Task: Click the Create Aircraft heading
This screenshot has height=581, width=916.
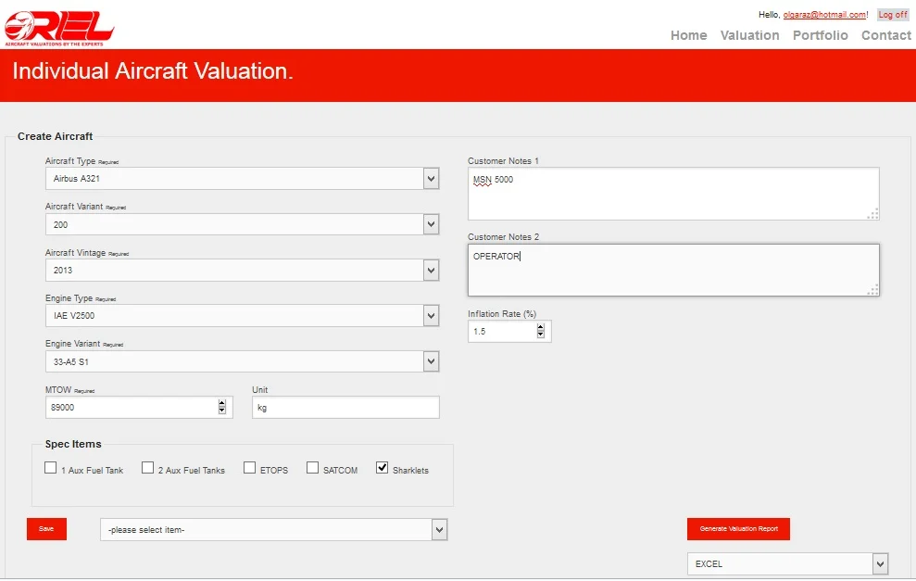Action: [x=55, y=136]
